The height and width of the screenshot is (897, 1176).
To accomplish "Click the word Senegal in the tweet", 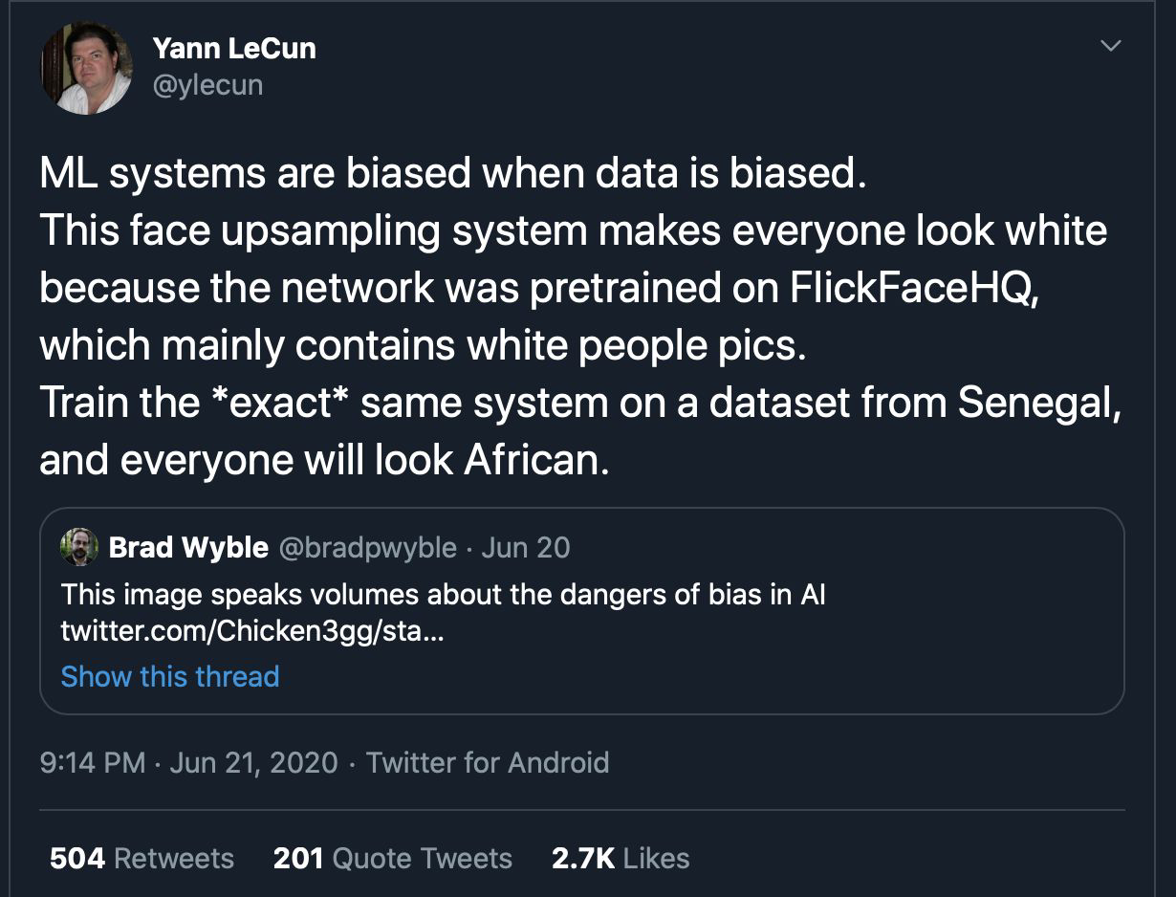I will (x=1038, y=403).
